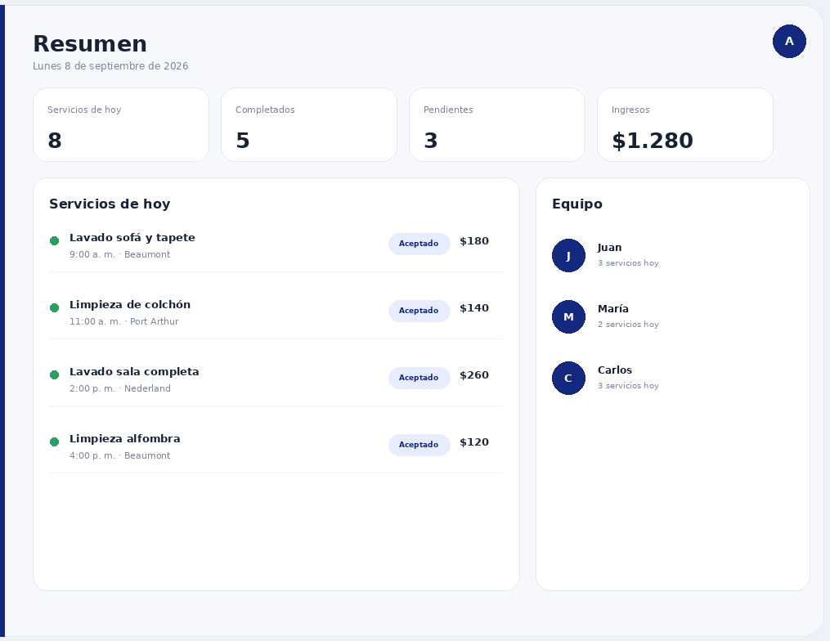Open the Completados summary card
The image size is (830, 641).
point(309,125)
